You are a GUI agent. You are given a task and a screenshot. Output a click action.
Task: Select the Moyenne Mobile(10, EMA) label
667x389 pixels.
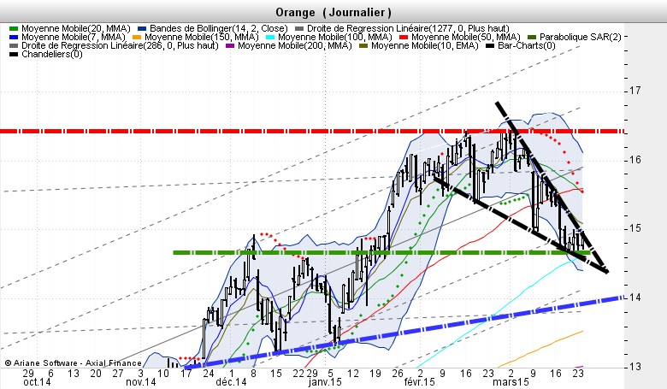pyautogui.click(x=425, y=45)
